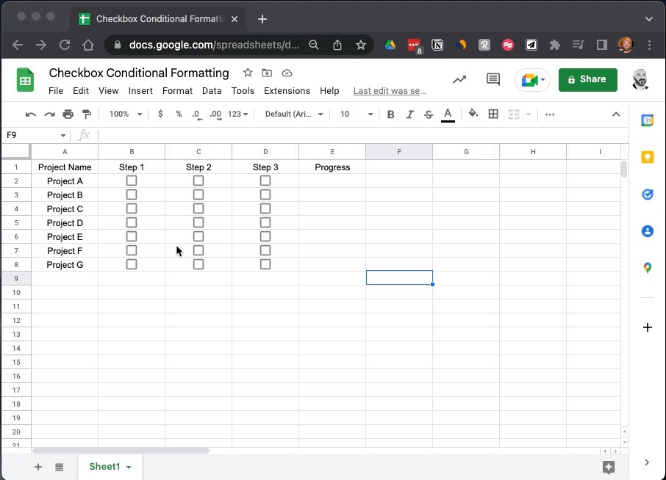Select the Paint format tool
The image size is (666, 480).
(x=87, y=114)
